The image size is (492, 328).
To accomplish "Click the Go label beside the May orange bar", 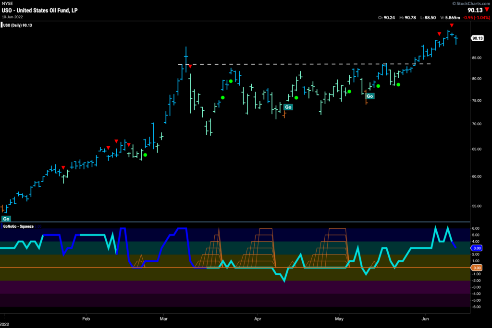I will 370,96.
